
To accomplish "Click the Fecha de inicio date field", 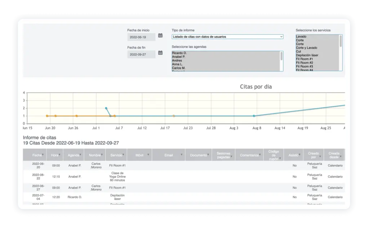I will click(141, 37).
